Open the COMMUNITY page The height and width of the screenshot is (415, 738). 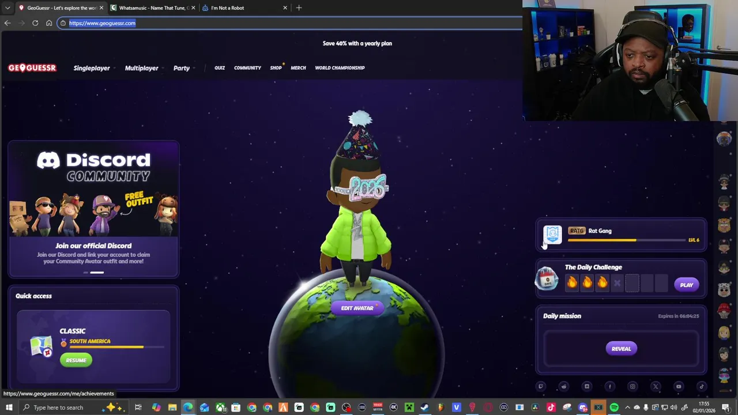pos(247,68)
